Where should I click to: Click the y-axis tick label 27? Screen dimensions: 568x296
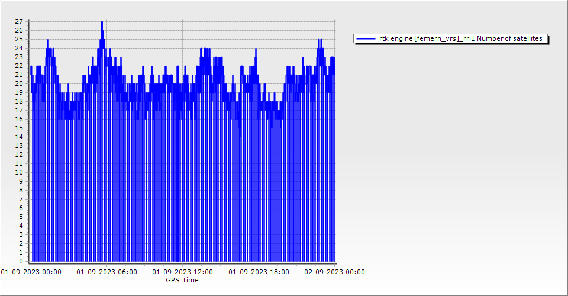coord(19,21)
